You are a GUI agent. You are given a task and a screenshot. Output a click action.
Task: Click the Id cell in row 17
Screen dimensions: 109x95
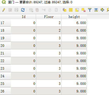(24, 23)
